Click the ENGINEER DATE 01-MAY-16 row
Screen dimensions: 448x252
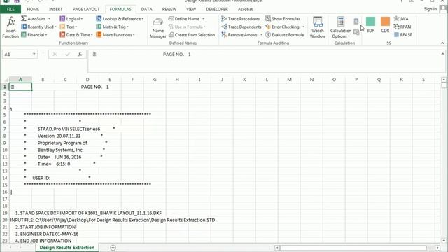pyautogui.click(x=47, y=234)
